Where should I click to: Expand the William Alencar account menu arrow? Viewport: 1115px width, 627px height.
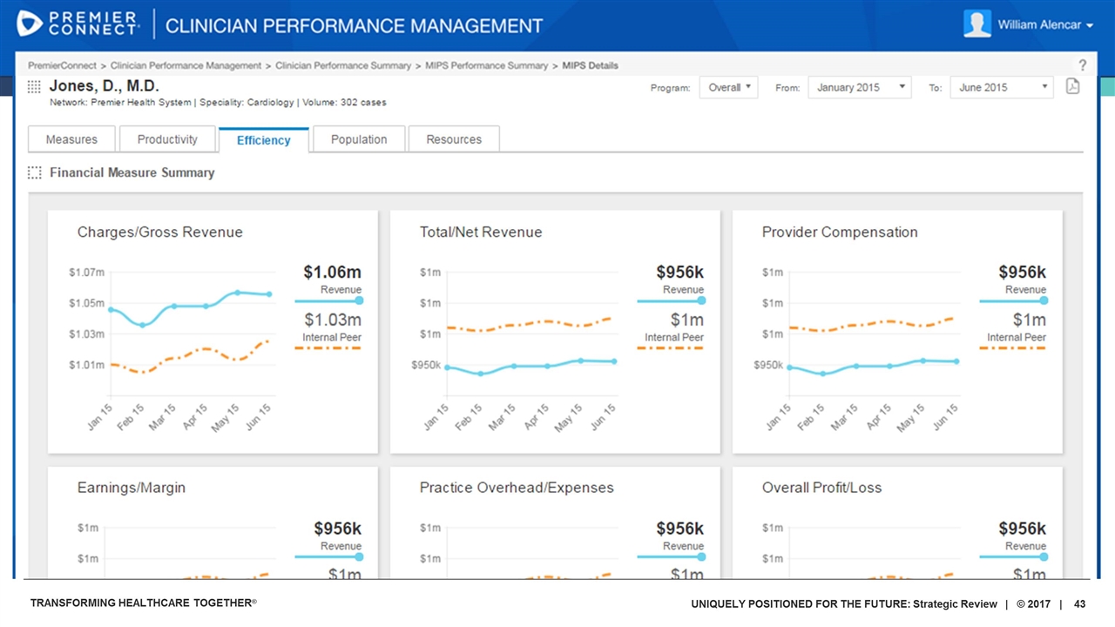click(x=1089, y=25)
